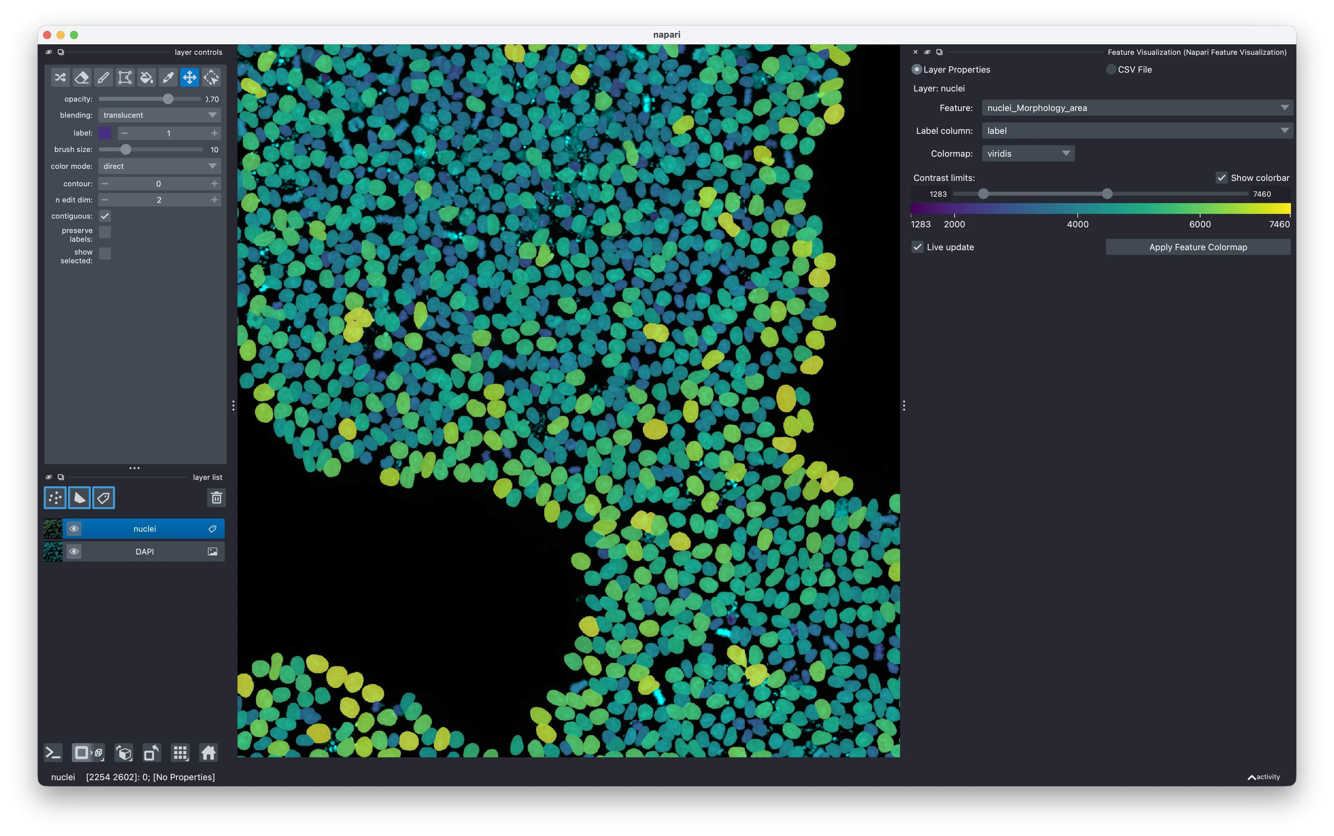Toggle grid mode view
The image size is (1334, 836).
coord(180,753)
